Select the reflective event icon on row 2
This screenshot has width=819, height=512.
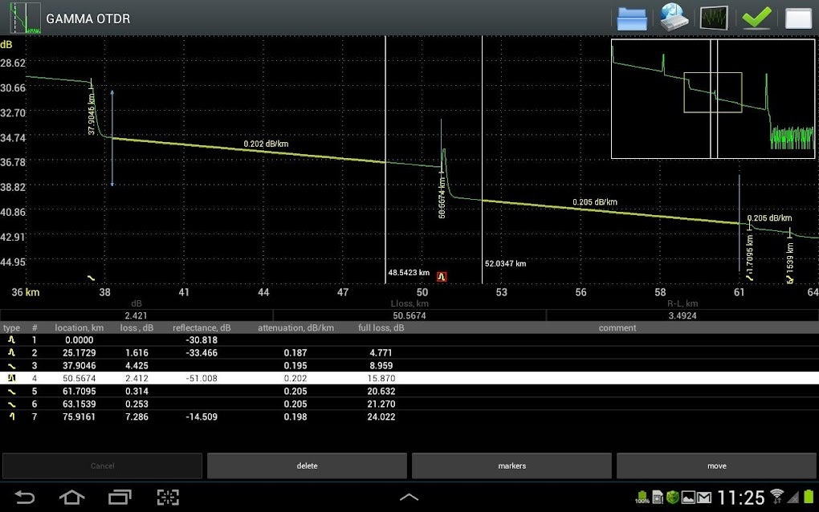point(10,352)
